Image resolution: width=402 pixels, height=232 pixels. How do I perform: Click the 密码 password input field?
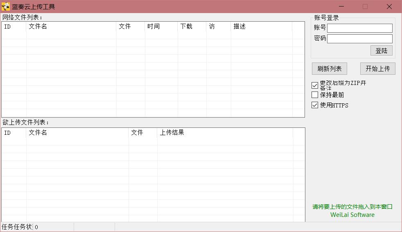(359, 38)
